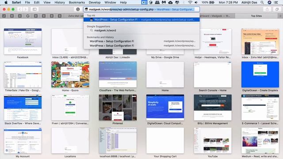
Task: Show all tabs overview icon
Action: pos(277,9)
